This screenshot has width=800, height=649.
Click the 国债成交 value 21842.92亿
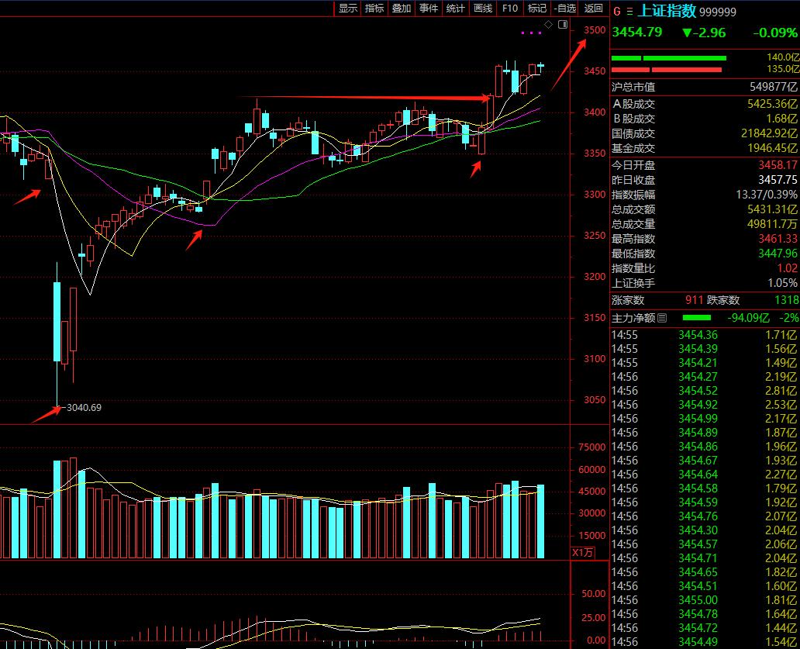point(770,133)
